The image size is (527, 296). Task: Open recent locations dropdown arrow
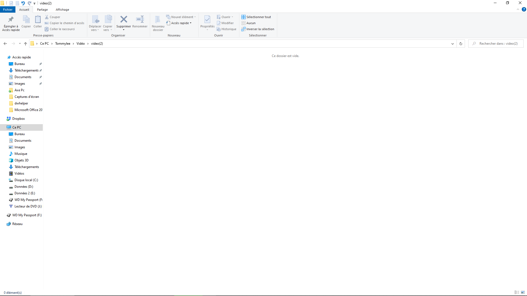tap(20, 44)
